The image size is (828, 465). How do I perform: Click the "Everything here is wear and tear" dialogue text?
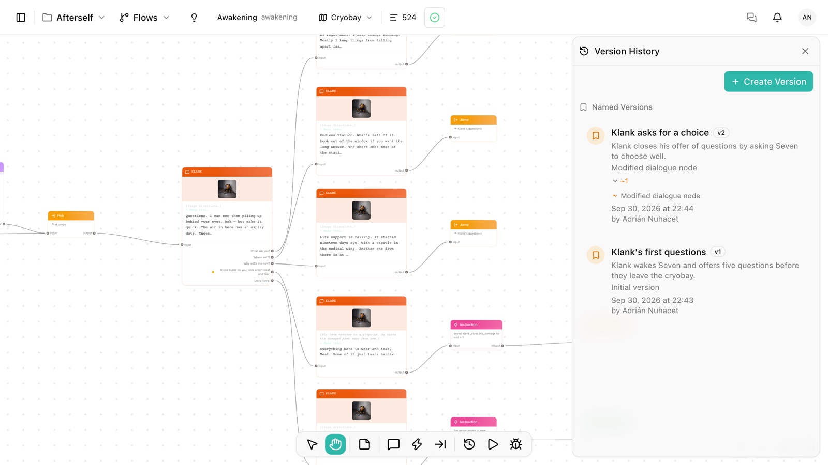[358, 352]
